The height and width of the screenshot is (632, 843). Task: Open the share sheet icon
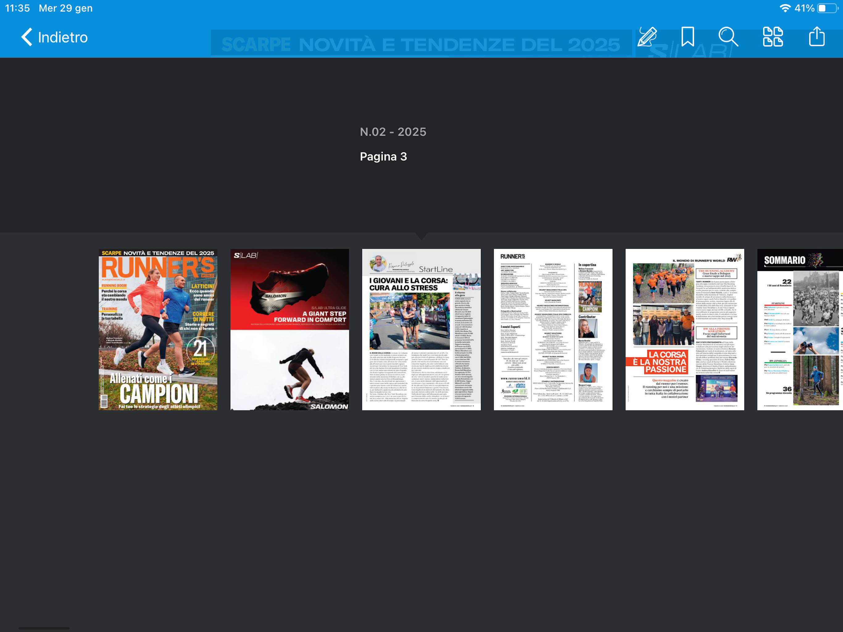pyautogui.click(x=817, y=37)
